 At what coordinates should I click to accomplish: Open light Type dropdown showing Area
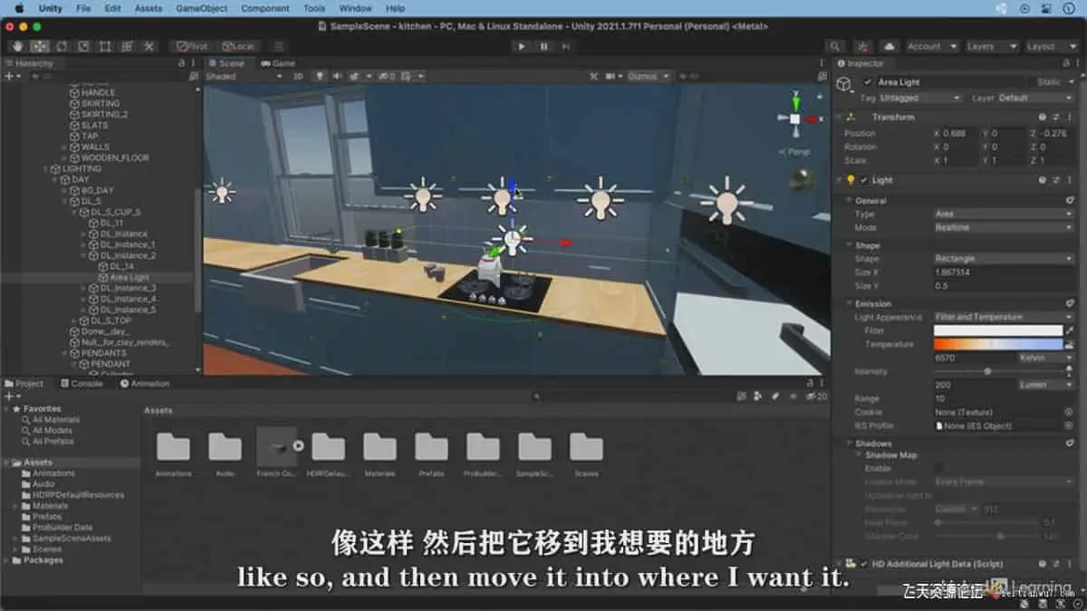coord(1004,214)
